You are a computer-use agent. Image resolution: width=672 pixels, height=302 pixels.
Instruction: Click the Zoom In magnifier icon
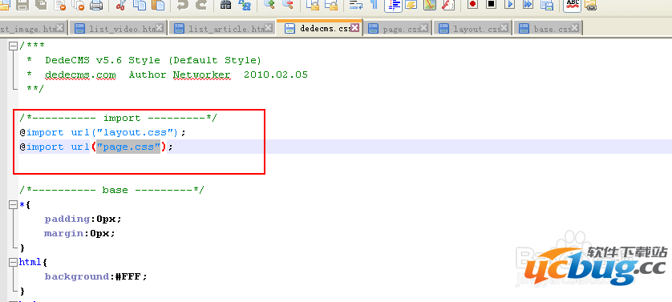tap(269, 5)
